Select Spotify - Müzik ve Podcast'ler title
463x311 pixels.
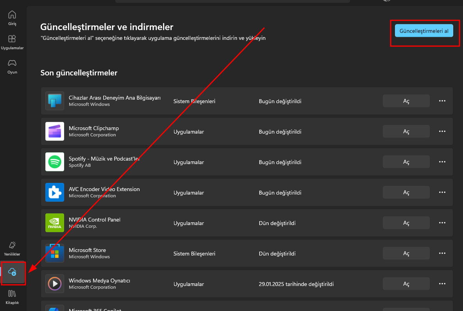click(104, 159)
